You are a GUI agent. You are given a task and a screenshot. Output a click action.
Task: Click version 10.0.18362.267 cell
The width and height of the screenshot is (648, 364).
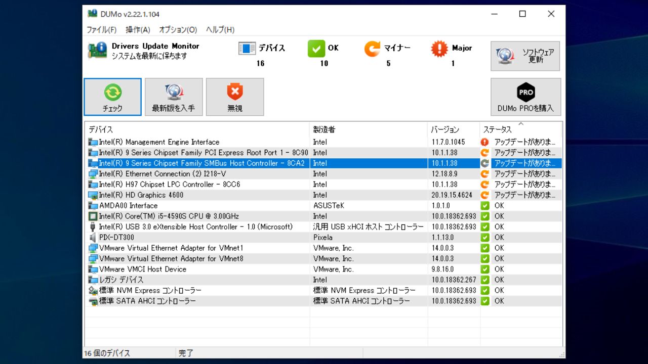(x=454, y=280)
